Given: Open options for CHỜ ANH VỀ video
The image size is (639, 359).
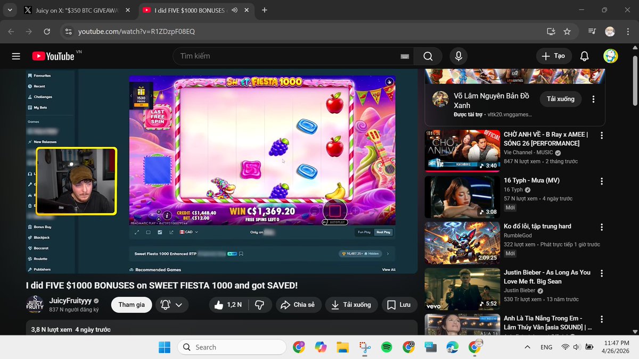Looking at the screenshot, I should [x=602, y=135].
